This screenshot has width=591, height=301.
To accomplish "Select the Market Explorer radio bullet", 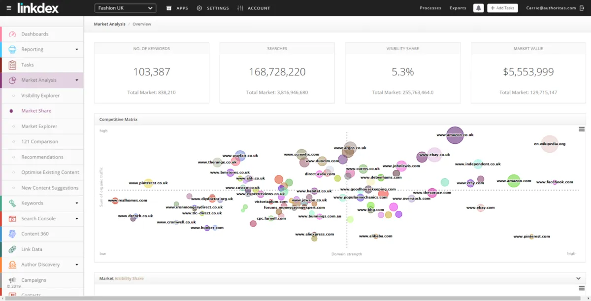I will click(11, 126).
